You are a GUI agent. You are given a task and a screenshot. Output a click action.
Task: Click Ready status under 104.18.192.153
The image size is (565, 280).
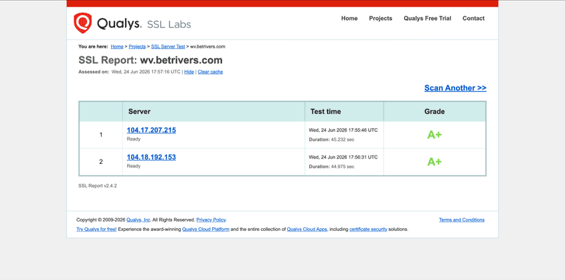pos(134,167)
